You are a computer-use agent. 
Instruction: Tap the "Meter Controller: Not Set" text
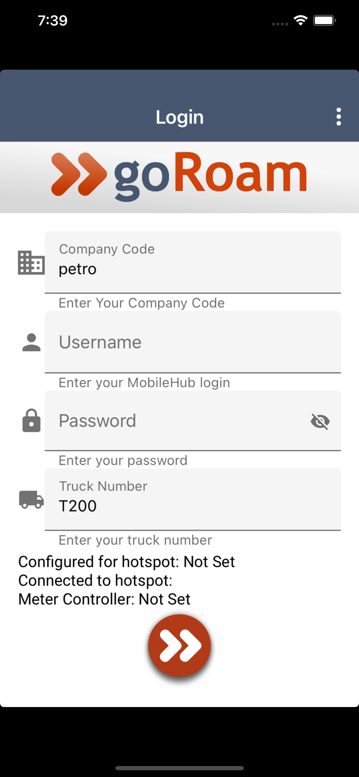104,599
